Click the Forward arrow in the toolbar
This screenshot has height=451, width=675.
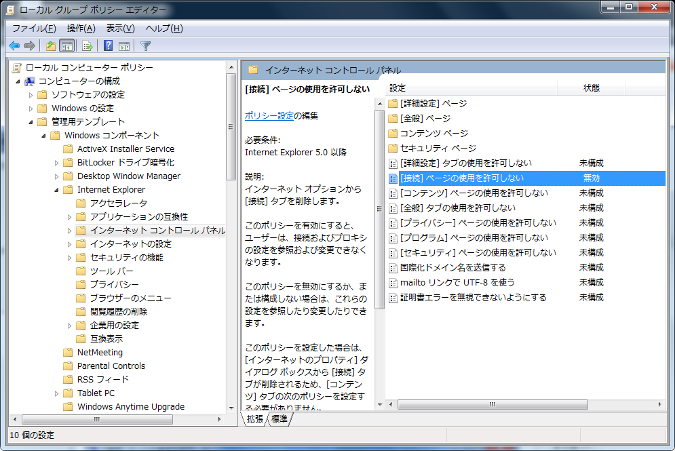point(30,46)
